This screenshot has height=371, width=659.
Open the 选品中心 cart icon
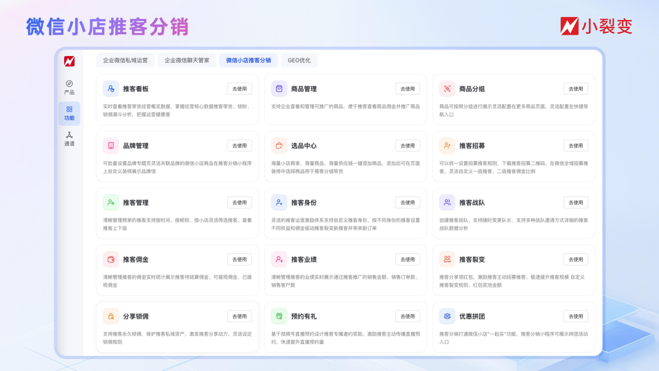coord(279,146)
